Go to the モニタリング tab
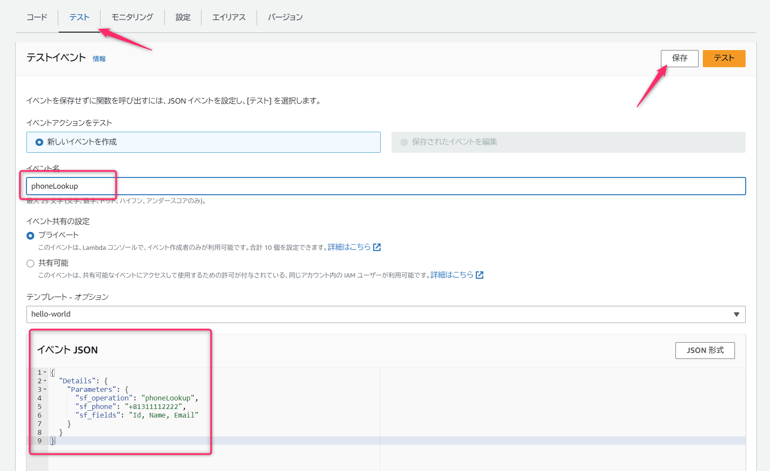This screenshot has height=471, width=770. 132,17
